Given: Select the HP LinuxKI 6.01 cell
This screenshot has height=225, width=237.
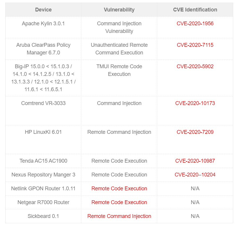Looking at the screenshot, I should click(x=43, y=132).
